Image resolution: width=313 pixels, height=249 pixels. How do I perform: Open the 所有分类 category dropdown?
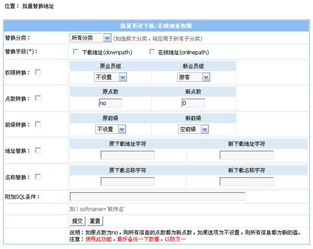coord(91,38)
